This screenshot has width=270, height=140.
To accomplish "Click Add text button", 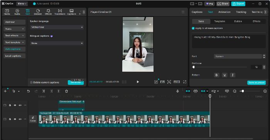I will click(x=15, y=22).
